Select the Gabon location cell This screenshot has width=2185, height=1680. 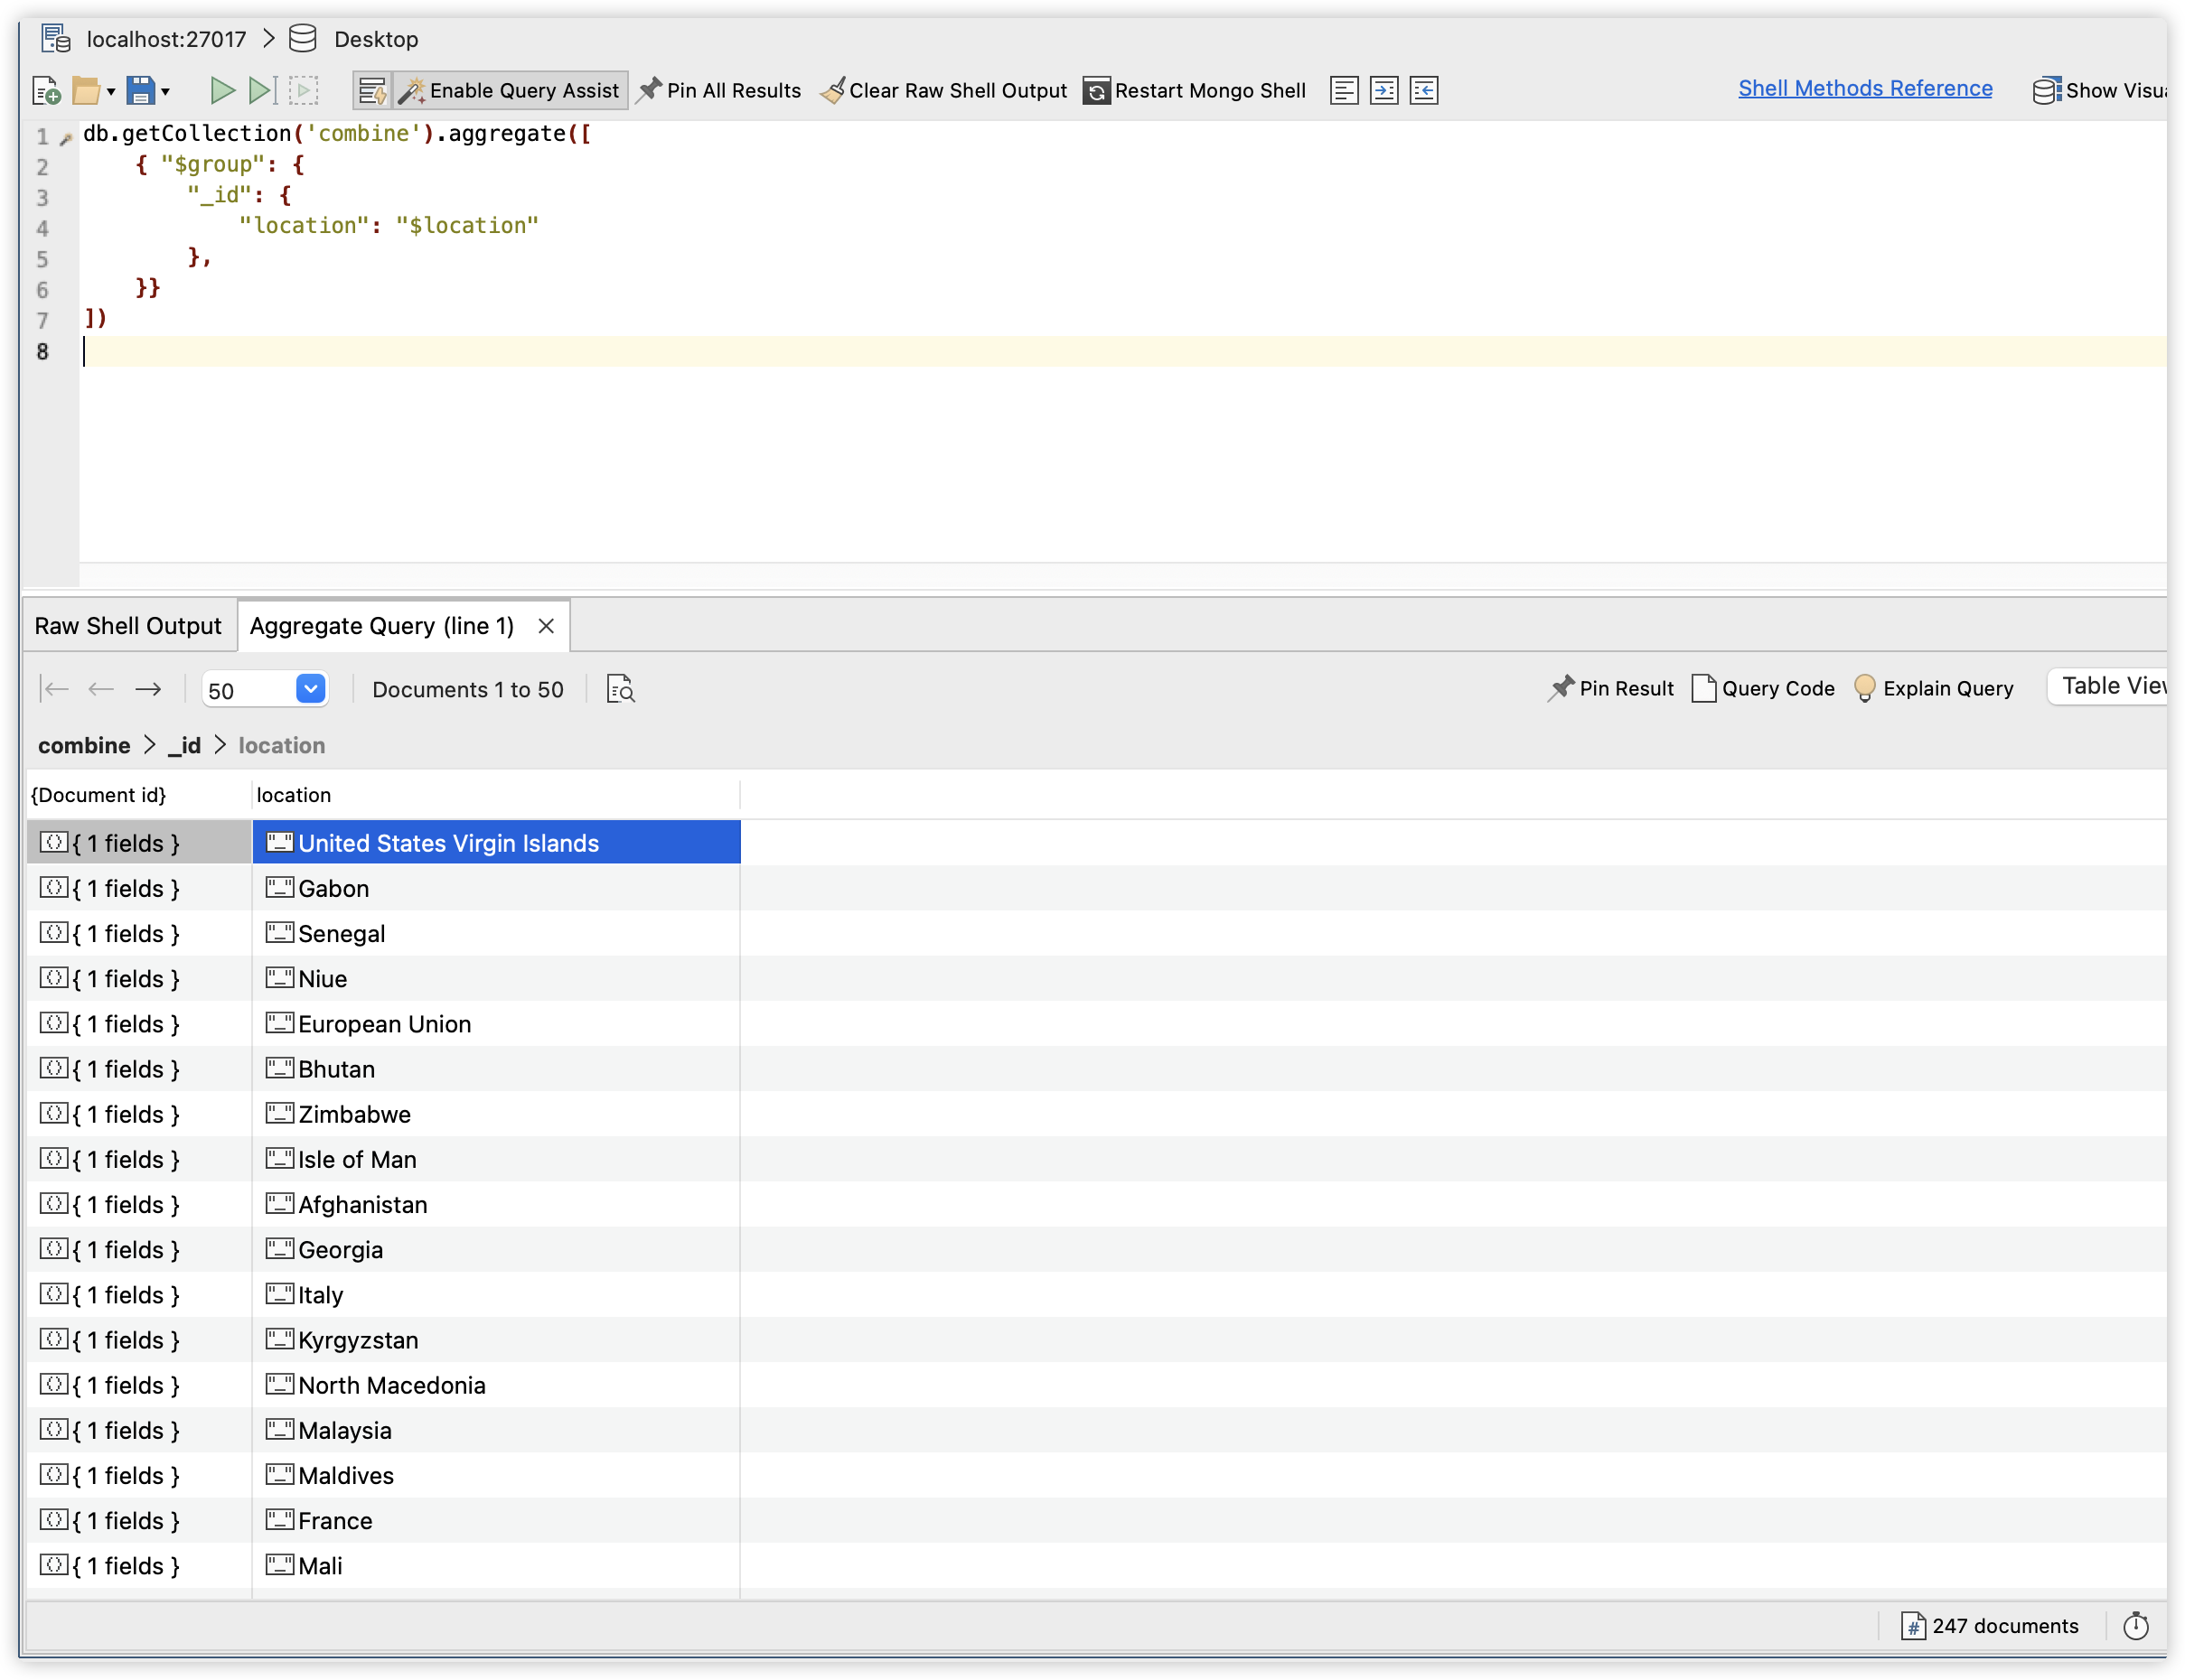[495, 888]
